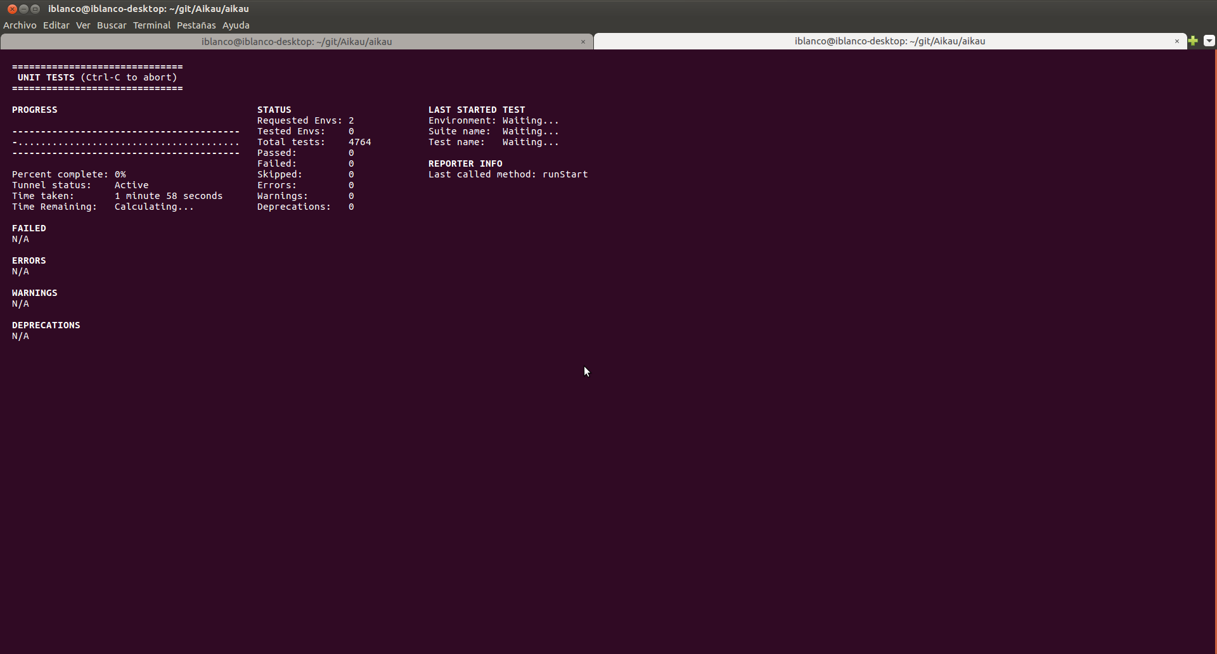Close the first terminal tab
1217x654 pixels.
coord(583,42)
